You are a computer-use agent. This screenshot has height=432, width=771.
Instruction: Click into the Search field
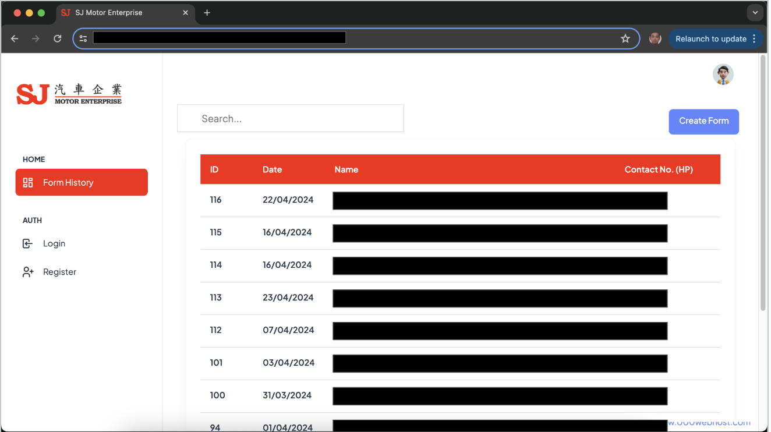[x=290, y=119]
